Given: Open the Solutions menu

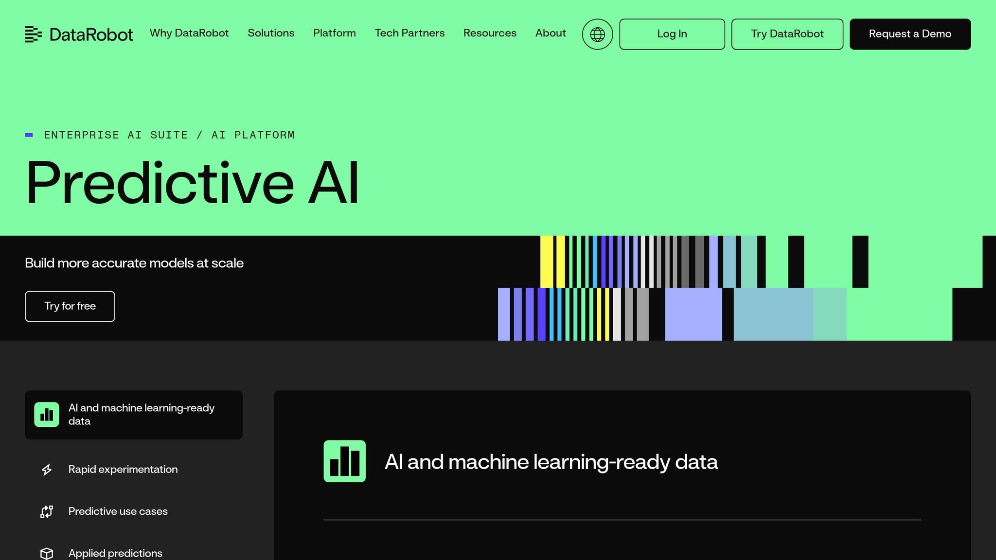Looking at the screenshot, I should 271,33.
